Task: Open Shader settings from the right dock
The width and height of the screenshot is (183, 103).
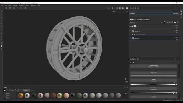Action: point(181,14)
